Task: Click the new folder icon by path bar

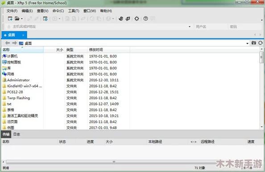Action: click(x=254, y=43)
